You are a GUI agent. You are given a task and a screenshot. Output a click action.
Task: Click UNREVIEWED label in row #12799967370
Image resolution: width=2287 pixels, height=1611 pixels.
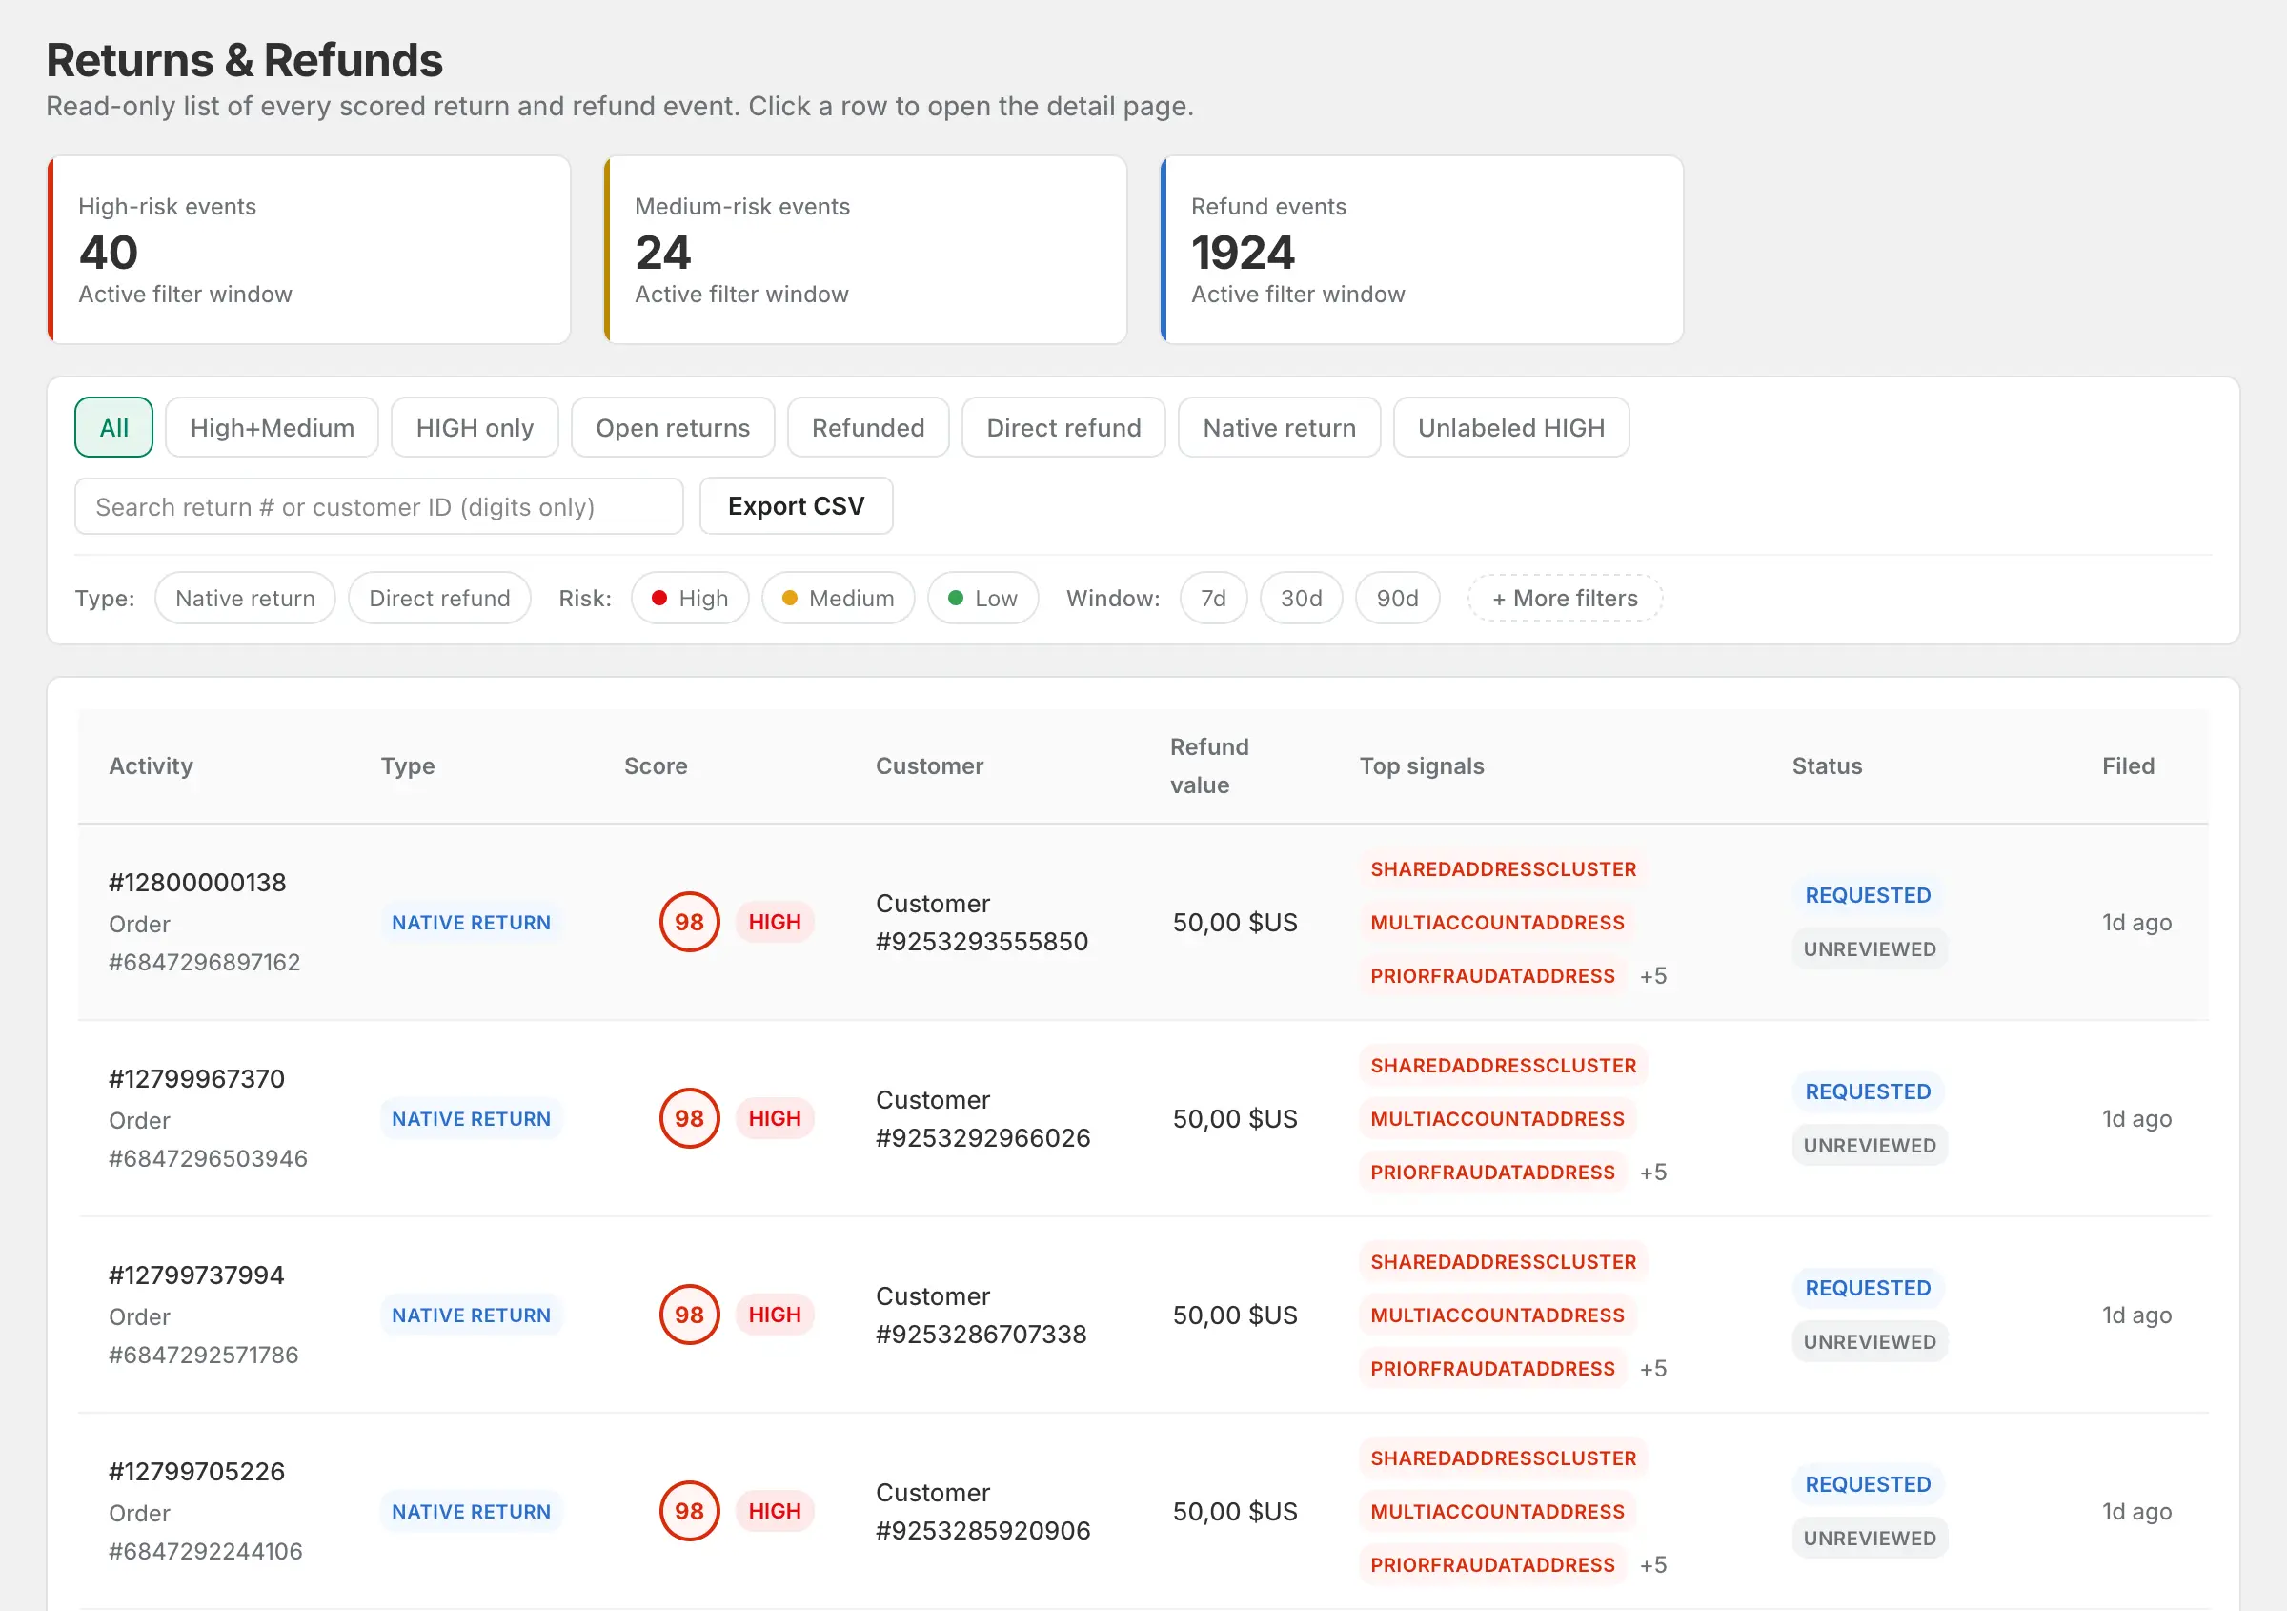tap(1870, 1146)
